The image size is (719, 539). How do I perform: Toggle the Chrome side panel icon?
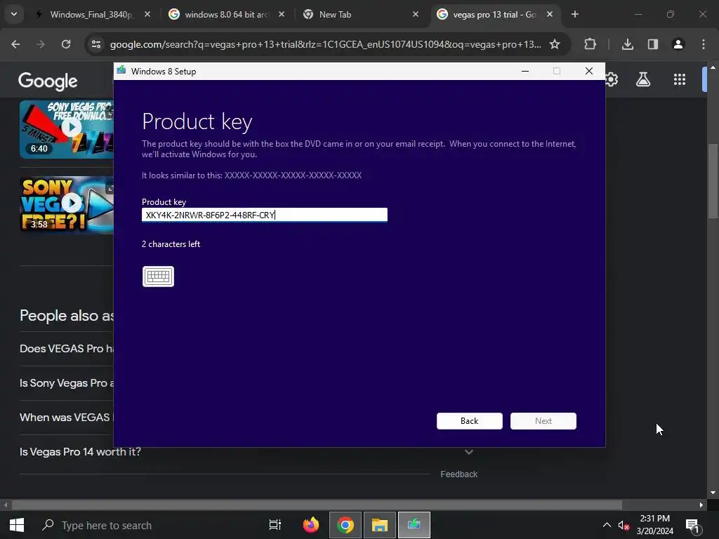(652, 44)
